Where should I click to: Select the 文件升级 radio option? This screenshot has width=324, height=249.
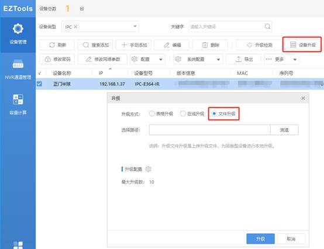click(214, 113)
